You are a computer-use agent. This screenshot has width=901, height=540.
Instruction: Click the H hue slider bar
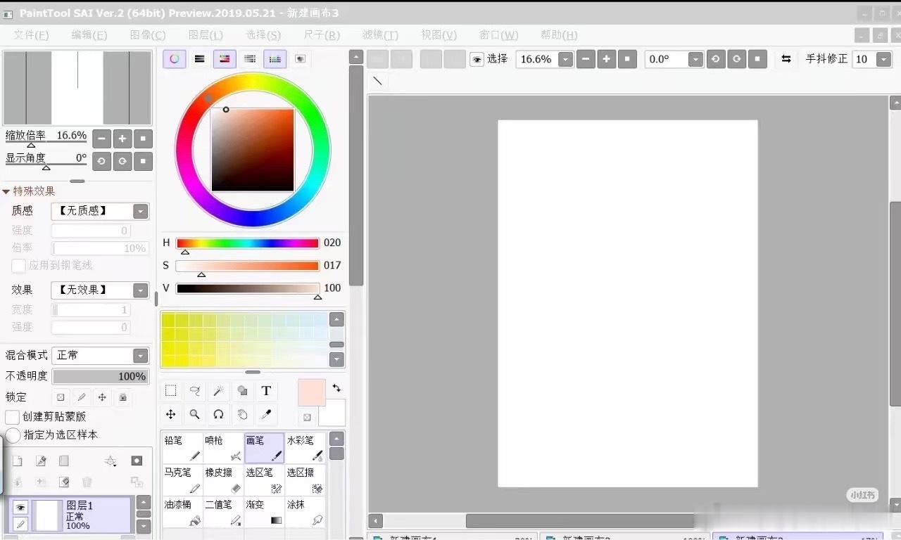coord(248,243)
